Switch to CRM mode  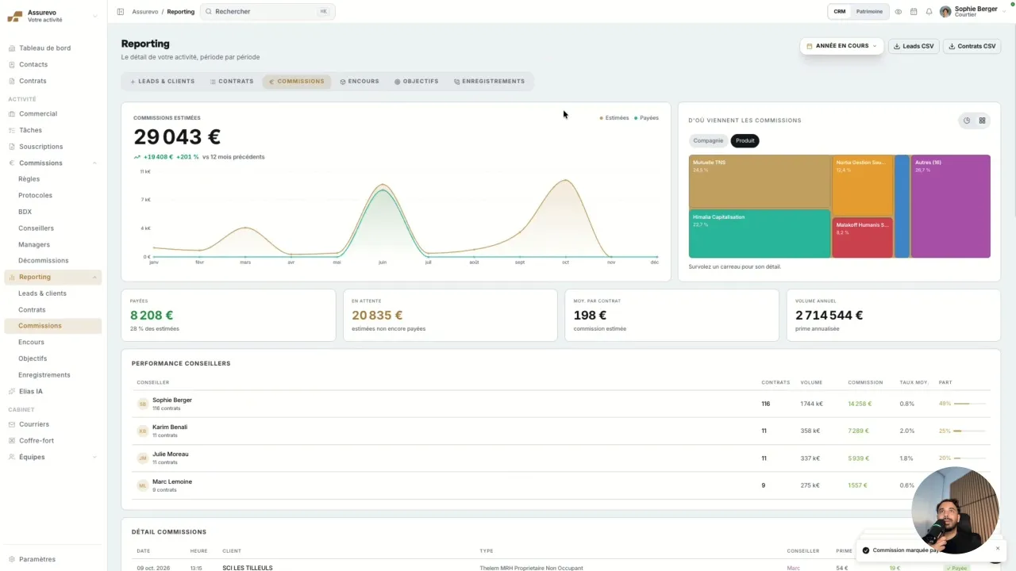tap(840, 12)
